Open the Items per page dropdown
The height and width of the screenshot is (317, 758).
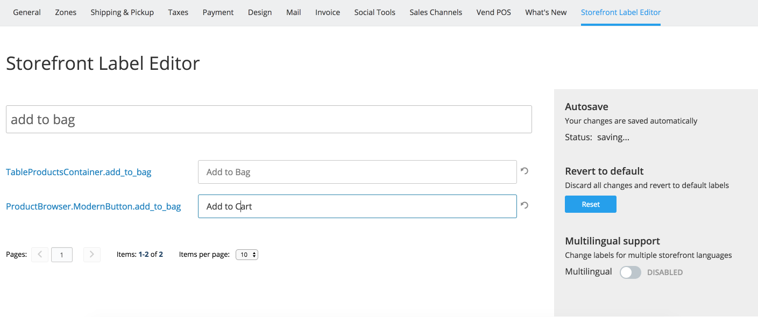click(x=247, y=255)
